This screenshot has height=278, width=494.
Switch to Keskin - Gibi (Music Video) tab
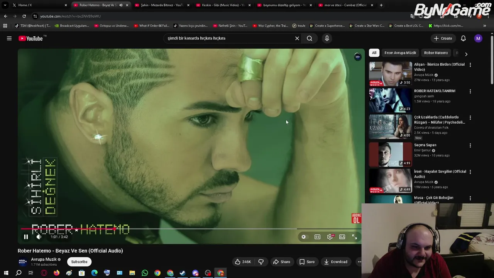click(x=223, y=5)
